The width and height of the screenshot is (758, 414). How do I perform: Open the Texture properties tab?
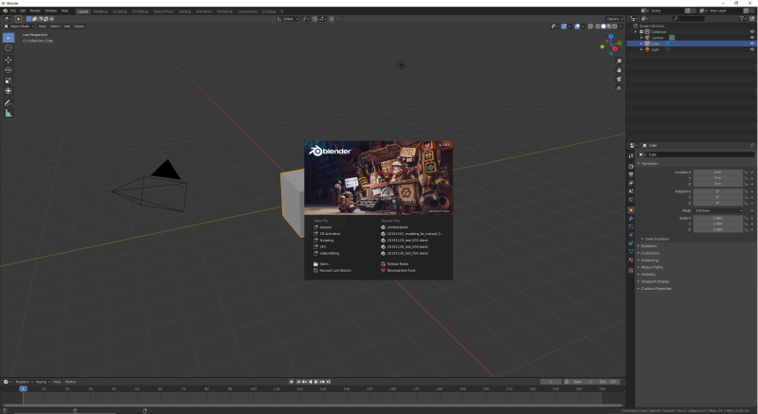click(631, 270)
